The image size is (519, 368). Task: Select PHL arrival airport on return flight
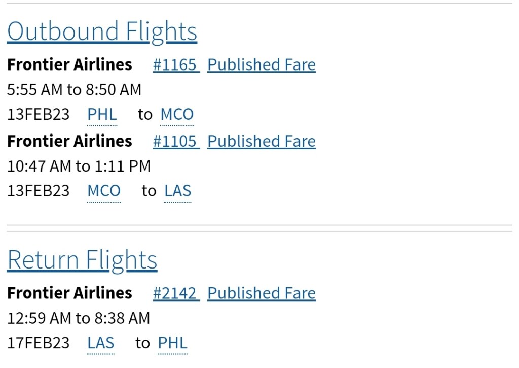(173, 343)
